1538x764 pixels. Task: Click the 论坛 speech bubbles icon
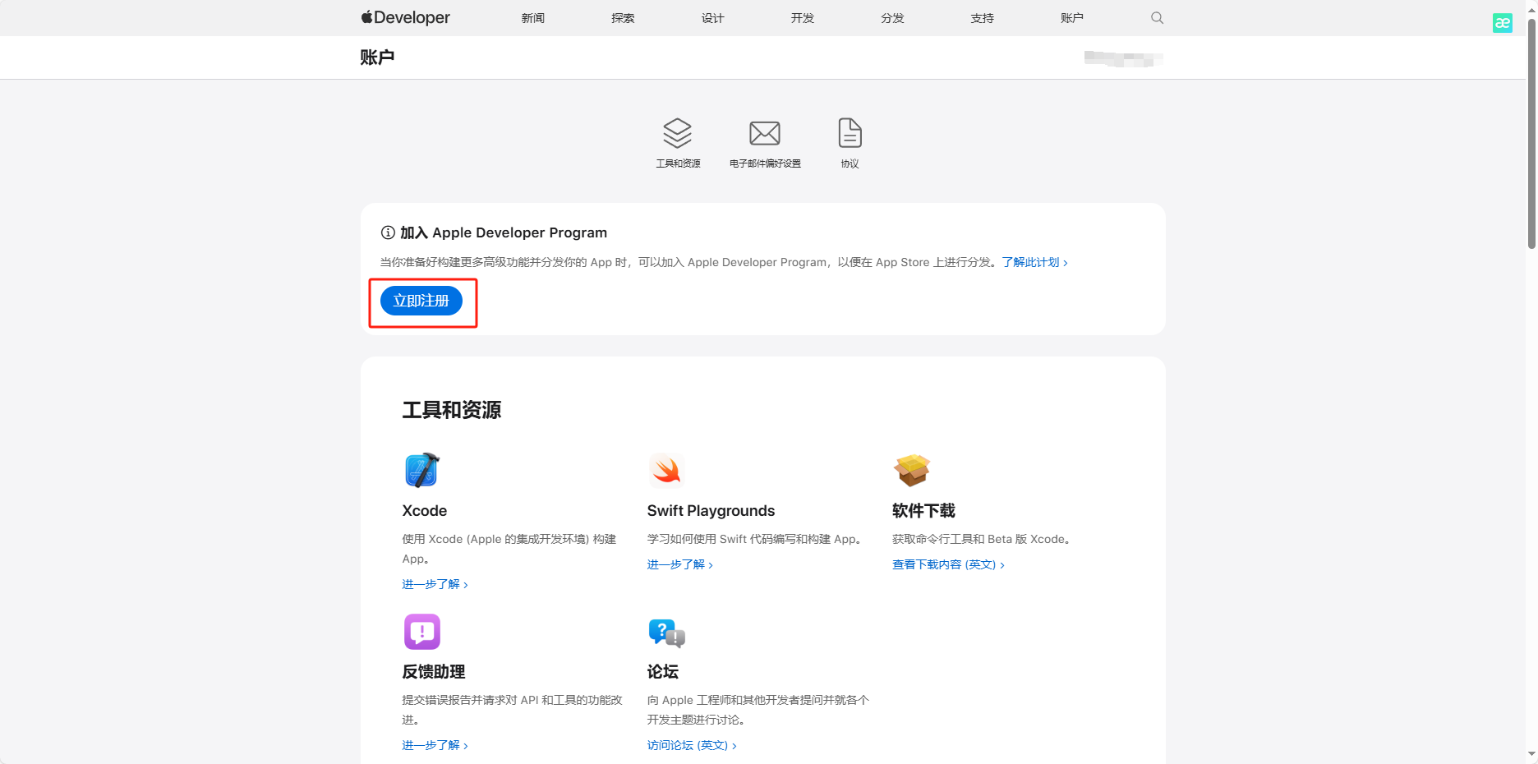pos(666,633)
